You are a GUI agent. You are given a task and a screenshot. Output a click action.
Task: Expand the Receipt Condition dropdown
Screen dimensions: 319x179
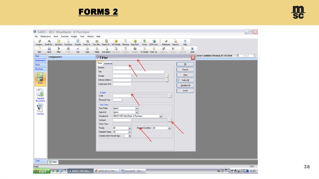[x=169, y=128]
